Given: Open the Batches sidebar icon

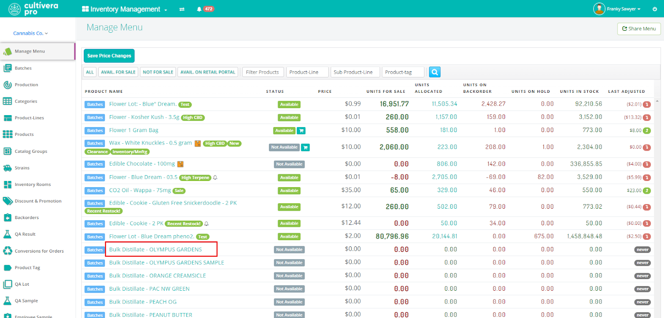Looking at the screenshot, I should point(7,68).
